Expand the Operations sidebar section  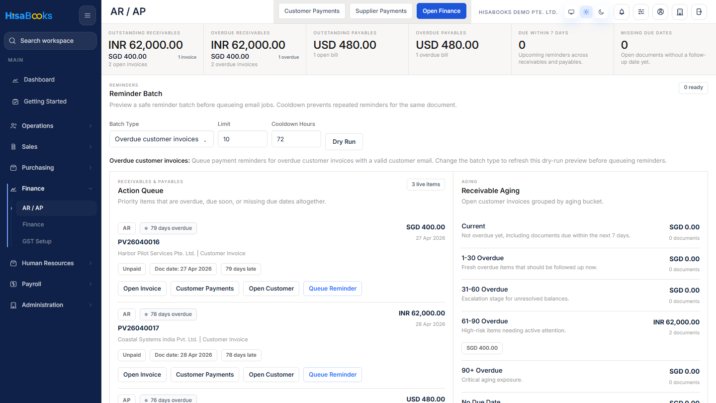click(x=50, y=126)
